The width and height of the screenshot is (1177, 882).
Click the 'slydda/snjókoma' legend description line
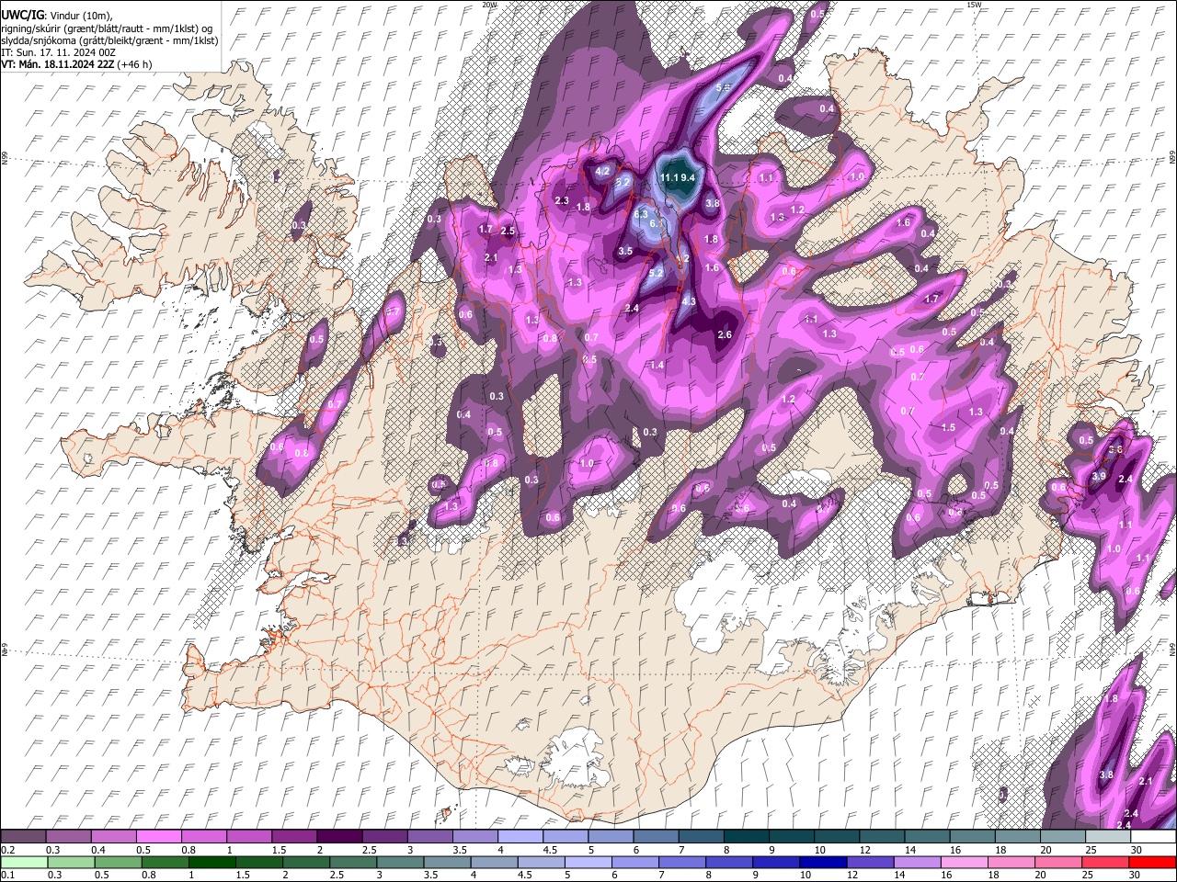(109, 40)
